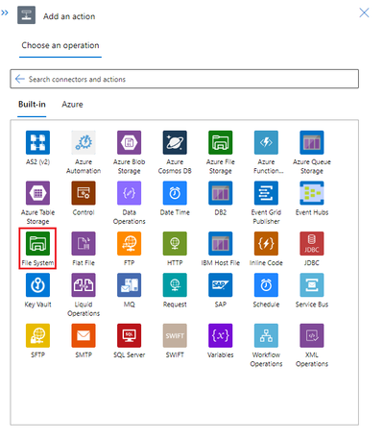Pick the Azure File Storage connector
The image size is (384, 439).
point(221,143)
